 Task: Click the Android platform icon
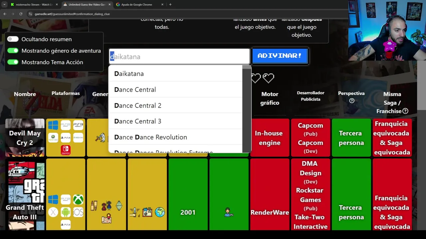coord(66,212)
